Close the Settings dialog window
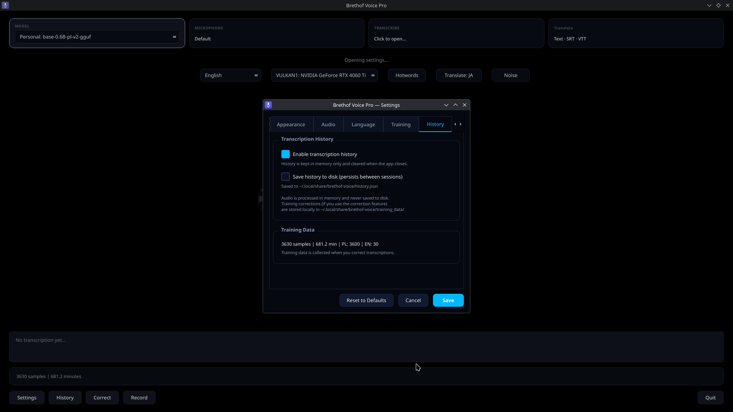The height and width of the screenshot is (412, 733). [x=465, y=105]
